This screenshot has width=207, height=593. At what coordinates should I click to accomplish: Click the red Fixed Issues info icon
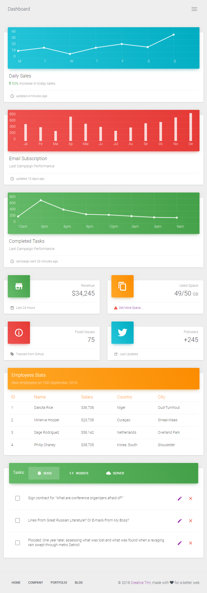pos(19,333)
